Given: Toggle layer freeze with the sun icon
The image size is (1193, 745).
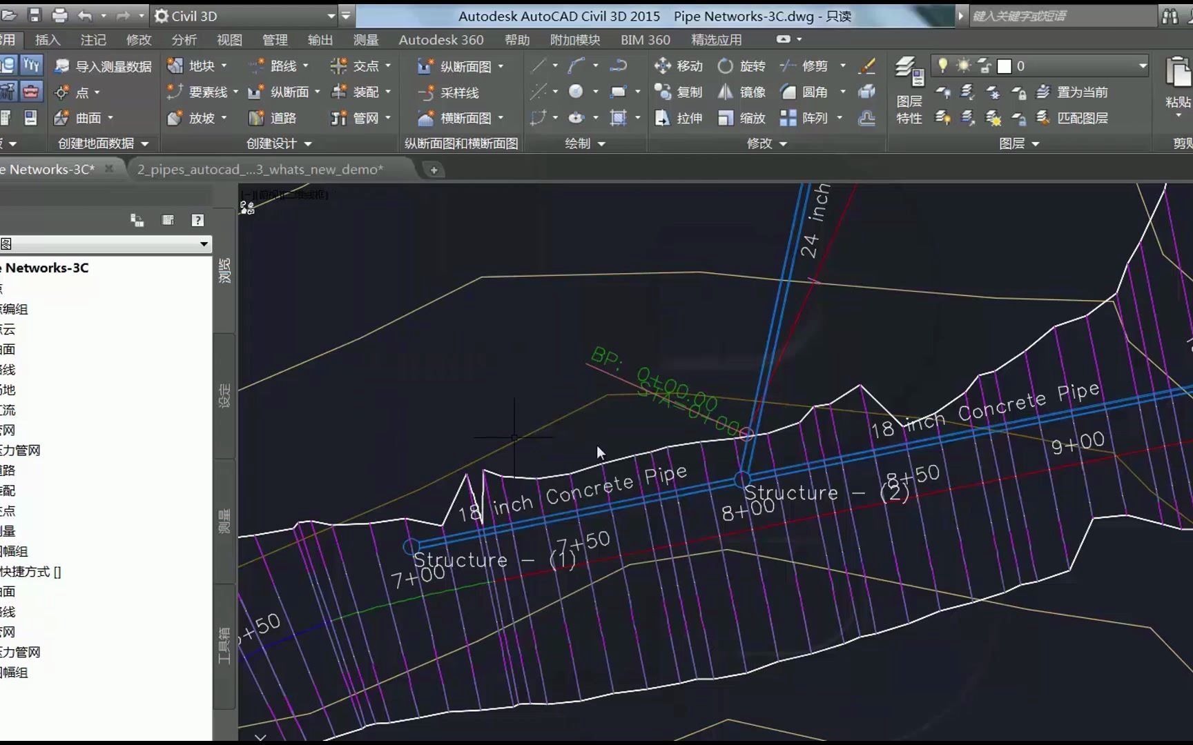Looking at the screenshot, I should point(962,66).
